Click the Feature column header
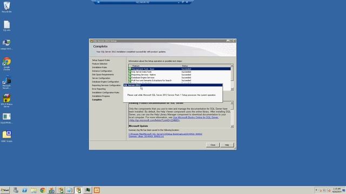 156,66
